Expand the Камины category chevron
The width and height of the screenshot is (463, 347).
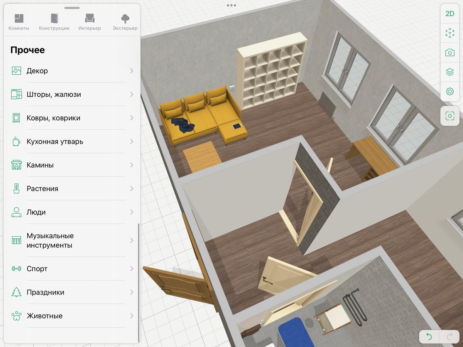132,165
